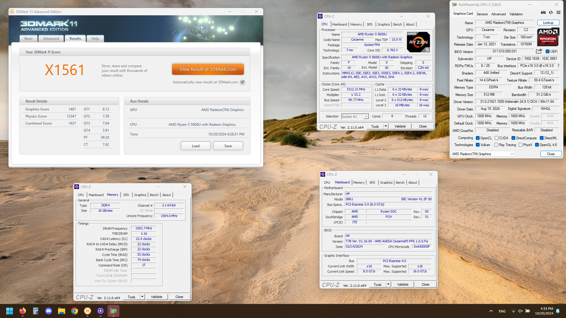Expand Tools arrow in CPU-Z CPU window

pos(386,126)
